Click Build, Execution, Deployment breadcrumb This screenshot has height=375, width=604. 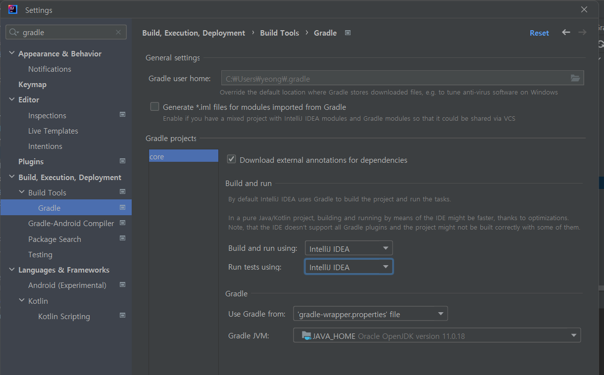194,33
